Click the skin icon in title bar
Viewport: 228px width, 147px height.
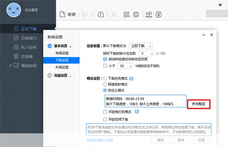(x=220, y=5)
